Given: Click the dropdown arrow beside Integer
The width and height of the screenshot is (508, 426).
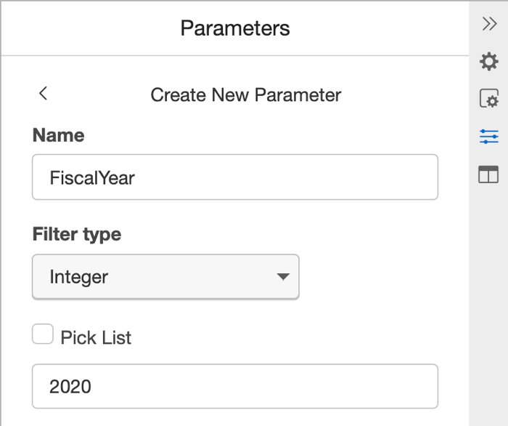Looking at the screenshot, I should [283, 276].
